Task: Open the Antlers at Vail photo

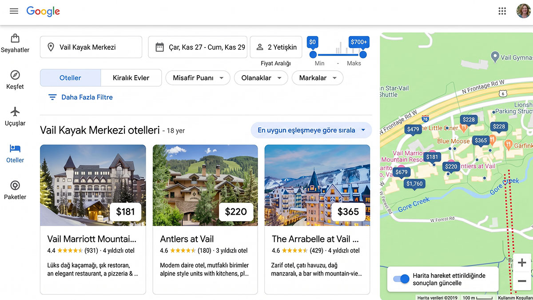Action: pos(205,185)
